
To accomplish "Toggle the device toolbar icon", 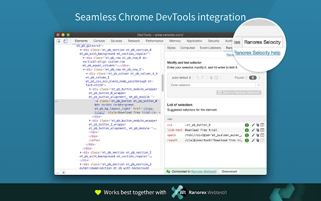I will pos(65,41).
